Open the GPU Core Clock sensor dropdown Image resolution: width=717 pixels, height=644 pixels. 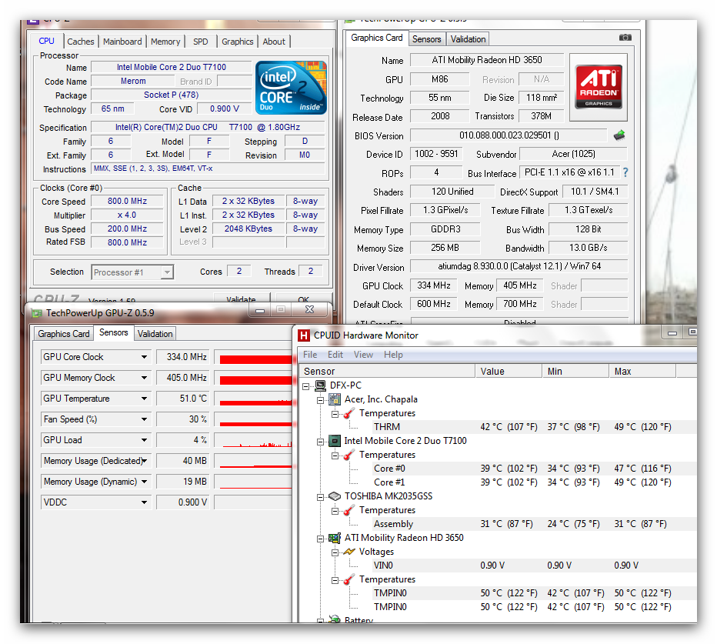144,357
